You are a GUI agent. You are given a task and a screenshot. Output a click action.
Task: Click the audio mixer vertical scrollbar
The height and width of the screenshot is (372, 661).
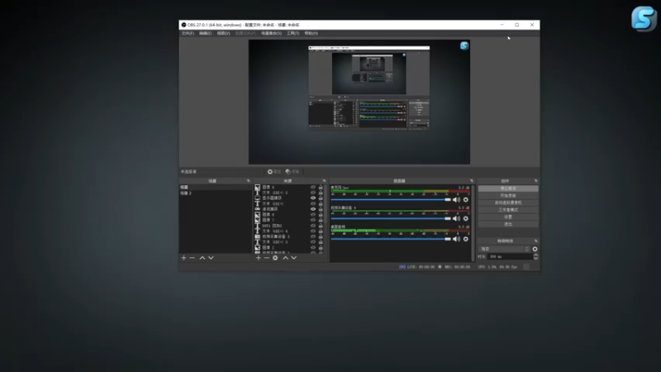coord(473,222)
